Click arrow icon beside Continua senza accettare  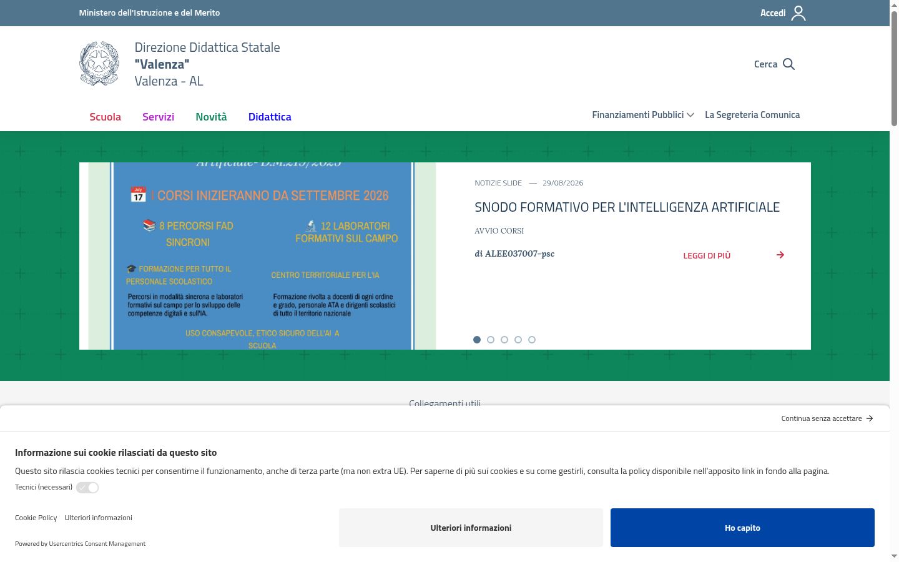tap(870, 418)
